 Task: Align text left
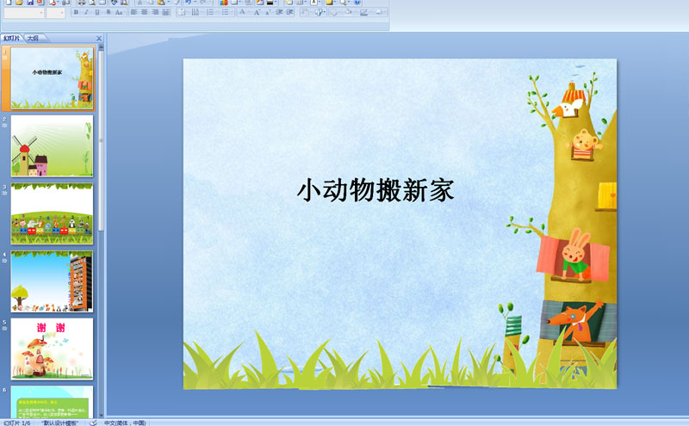(134, 12)
